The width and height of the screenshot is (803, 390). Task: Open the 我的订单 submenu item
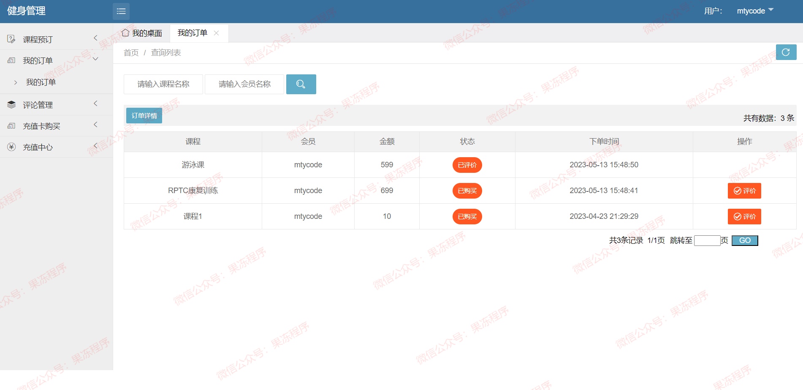(x=41, y=82)
